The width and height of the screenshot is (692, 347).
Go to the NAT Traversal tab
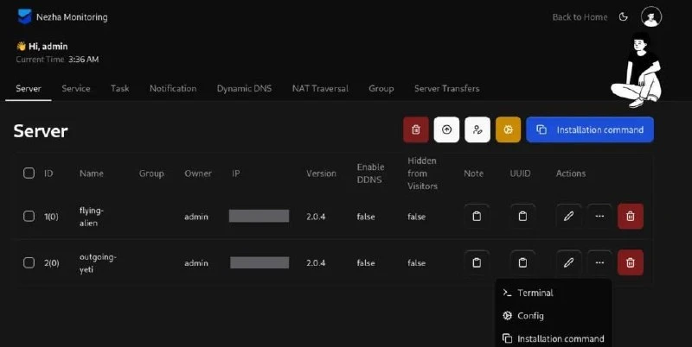pos(320,89)
